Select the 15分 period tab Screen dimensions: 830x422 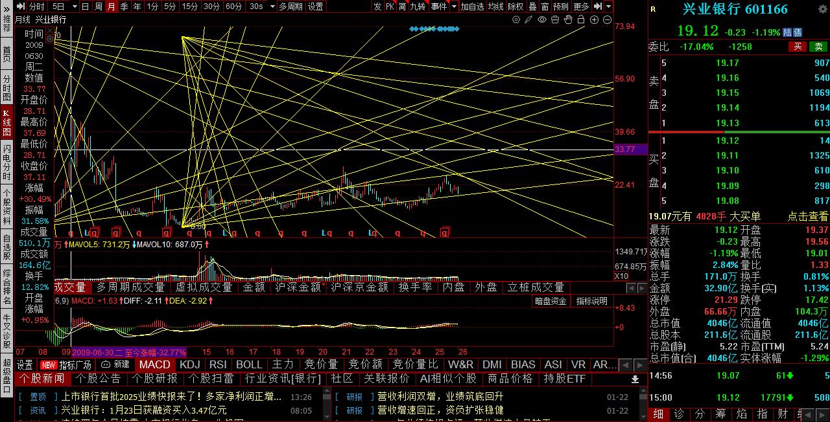[x=190, y=6]
